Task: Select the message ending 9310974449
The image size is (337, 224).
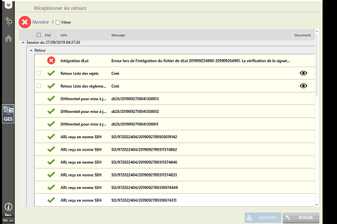Action: click(x=144, y=188)
